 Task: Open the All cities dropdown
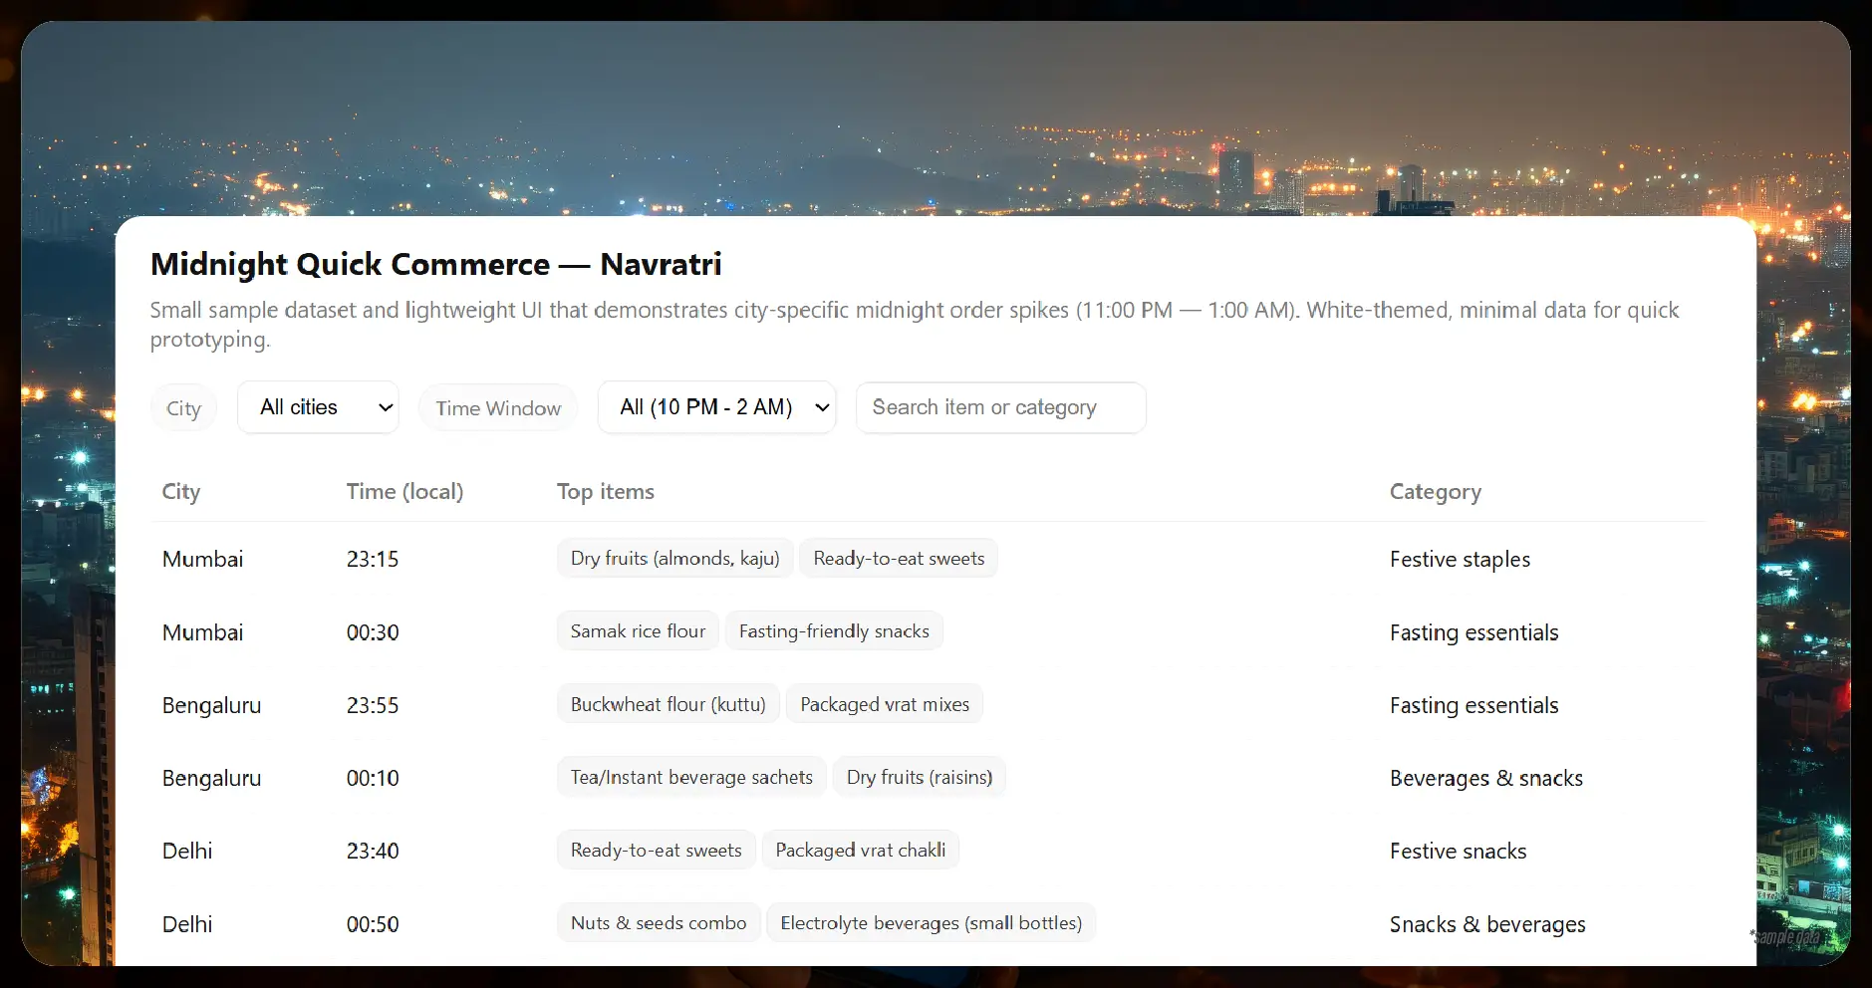(x=318, y=407)
